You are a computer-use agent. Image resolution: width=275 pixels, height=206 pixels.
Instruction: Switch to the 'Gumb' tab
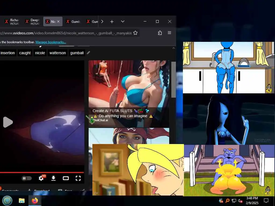coord(74,21)
